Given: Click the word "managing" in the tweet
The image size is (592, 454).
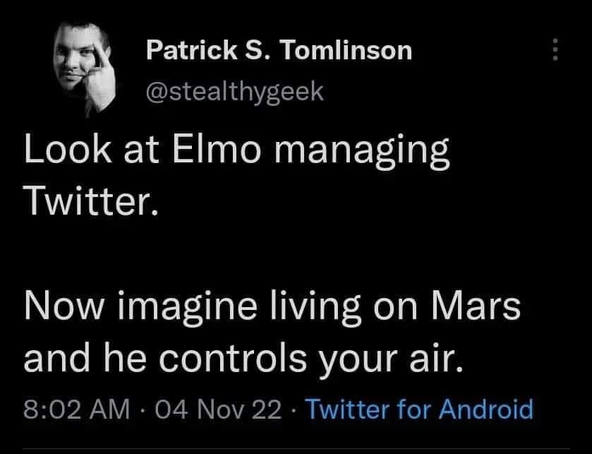Looking at the screenshot, I should coord(362,153).
